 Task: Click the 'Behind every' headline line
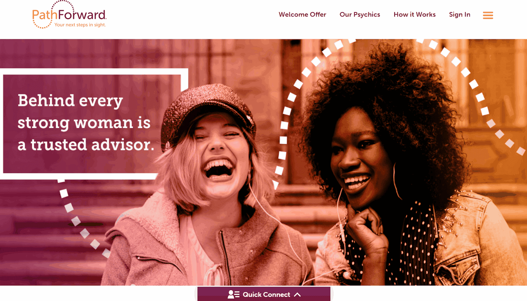70,101
